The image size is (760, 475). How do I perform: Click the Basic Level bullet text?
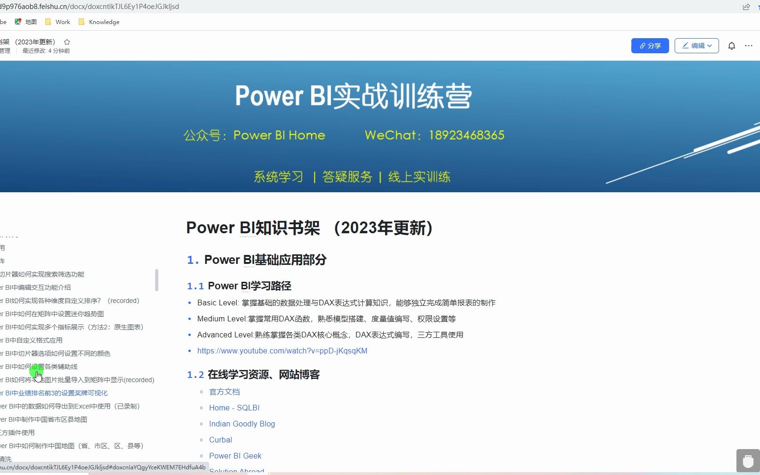tap(346, 303)
